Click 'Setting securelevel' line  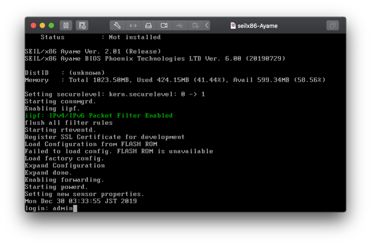(115, 94)
